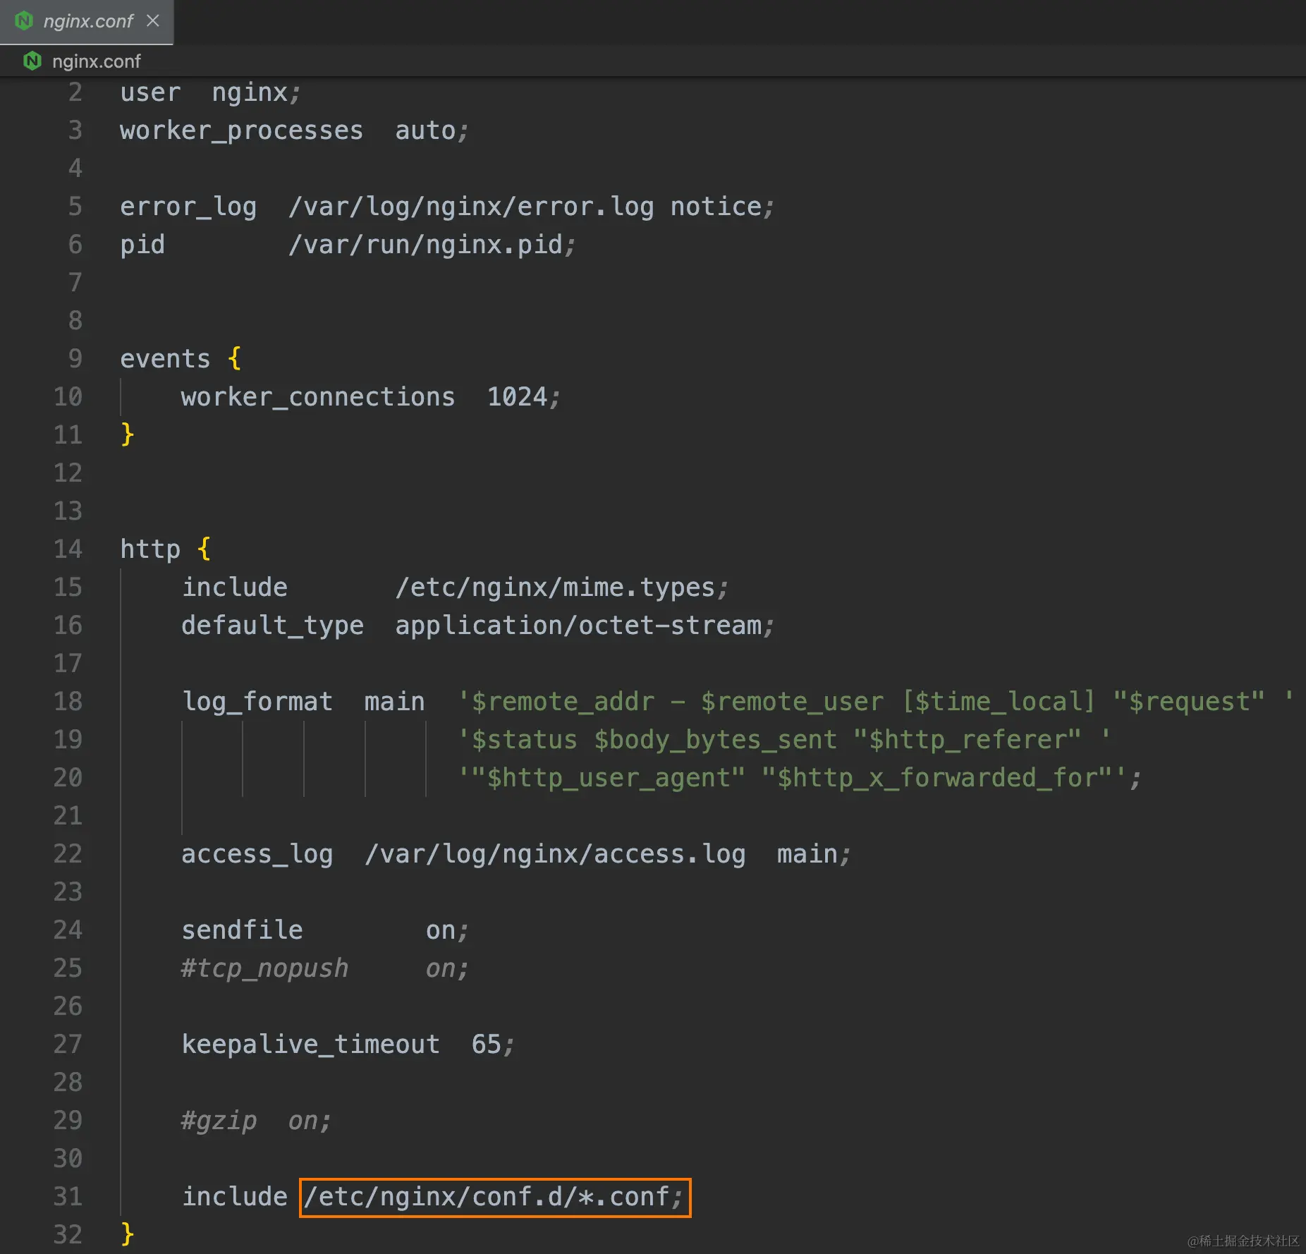Image resolution: width=1306 pixels, height=1254 pixels.
Task: Click the 'default_type' directive
Action: [x=272, y=626]
